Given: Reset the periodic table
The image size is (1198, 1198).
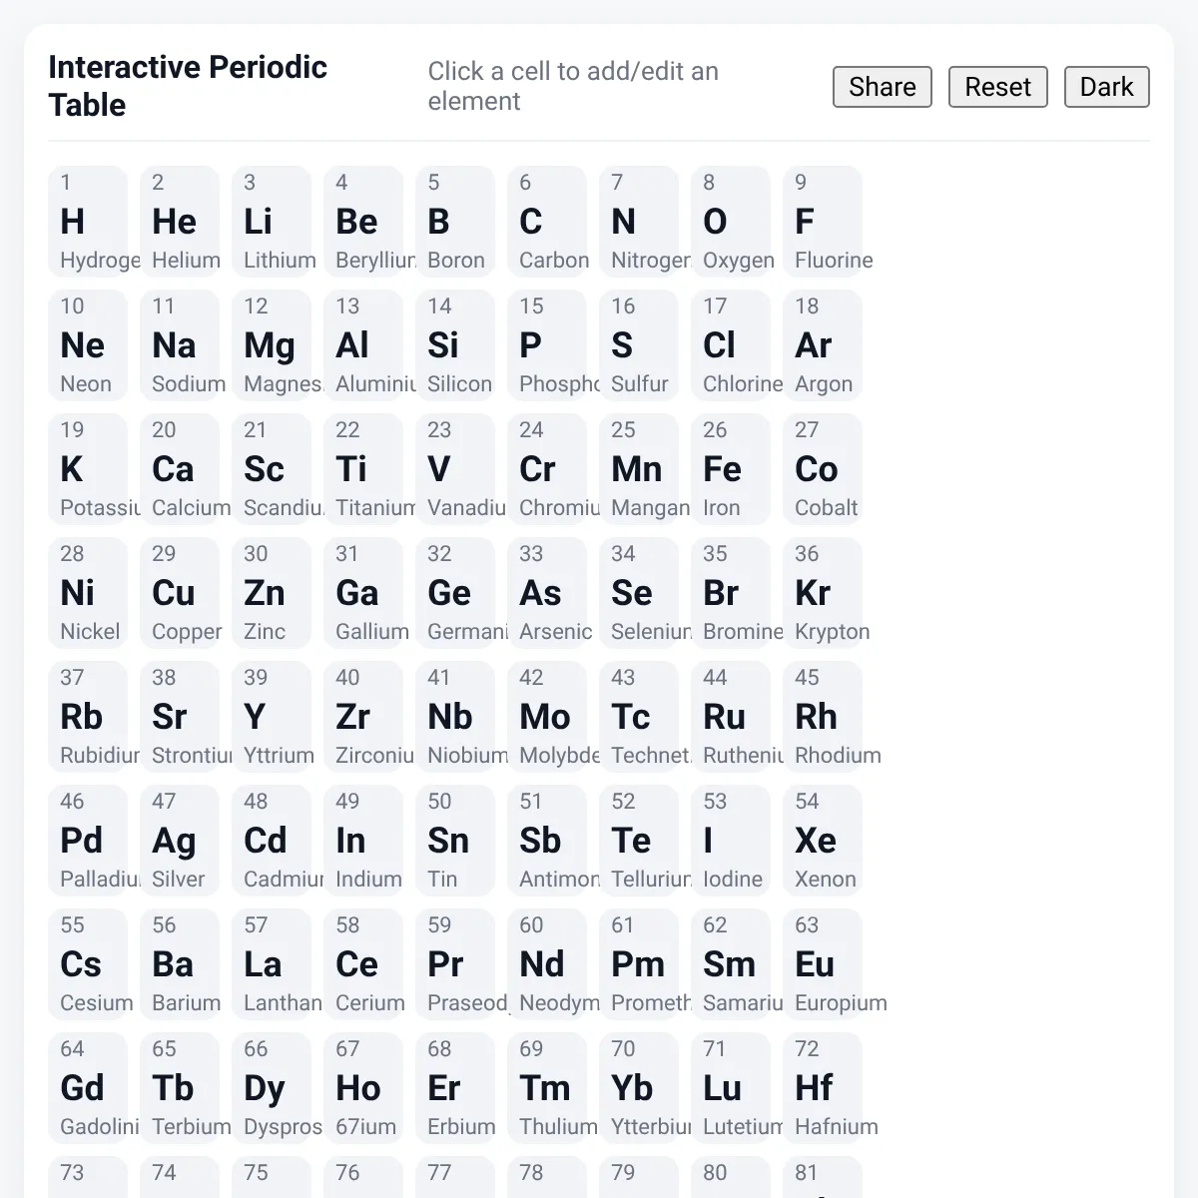Looking at the screenshot, I should (x=997, y=87).
